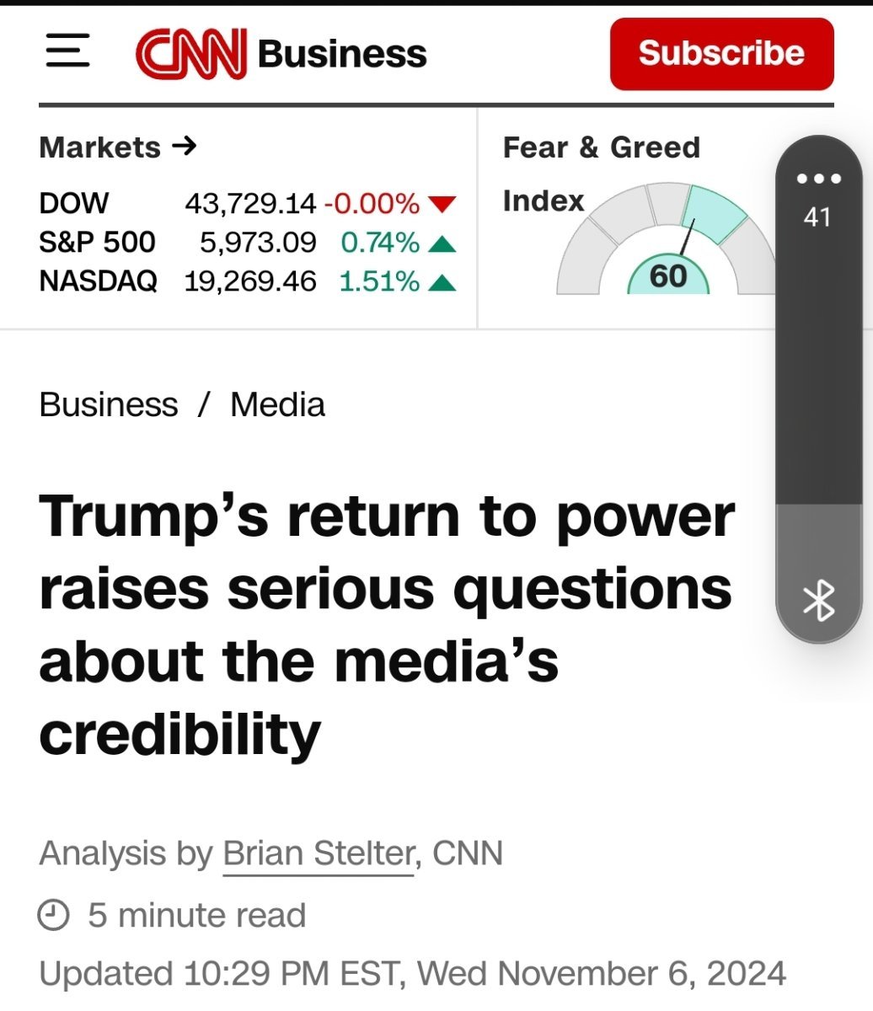The height and width of the screenshot is (1011, 873).
Task: Open volume panel three-dot options
Action: click(818, 179)
